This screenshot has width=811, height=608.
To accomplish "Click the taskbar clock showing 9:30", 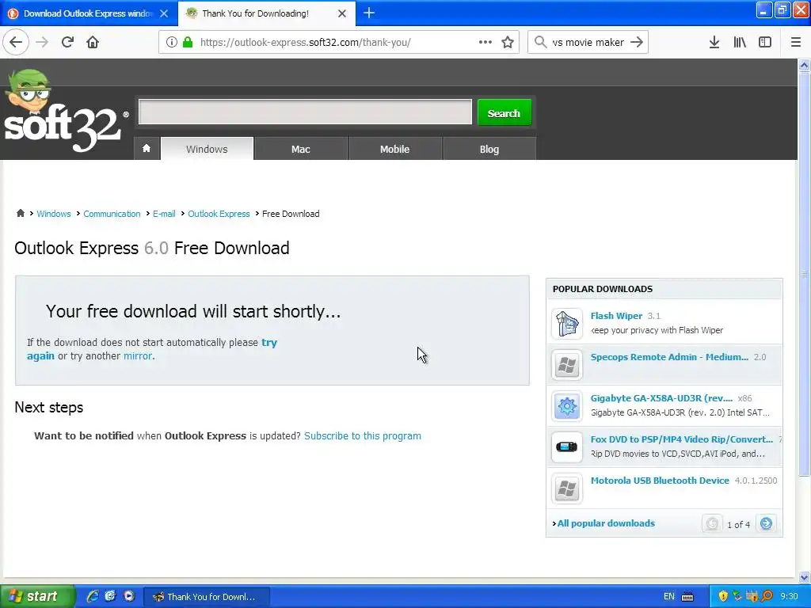I will 789,597.
